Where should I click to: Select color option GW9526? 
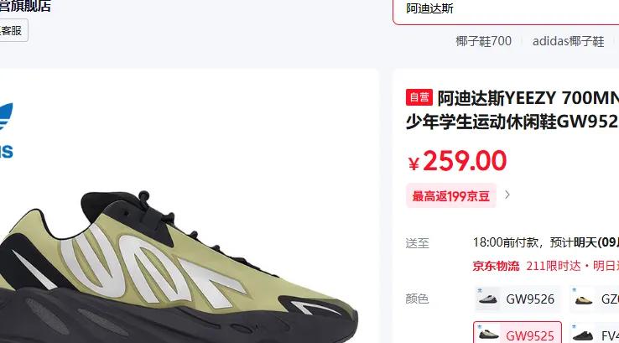tap(518, 299)
